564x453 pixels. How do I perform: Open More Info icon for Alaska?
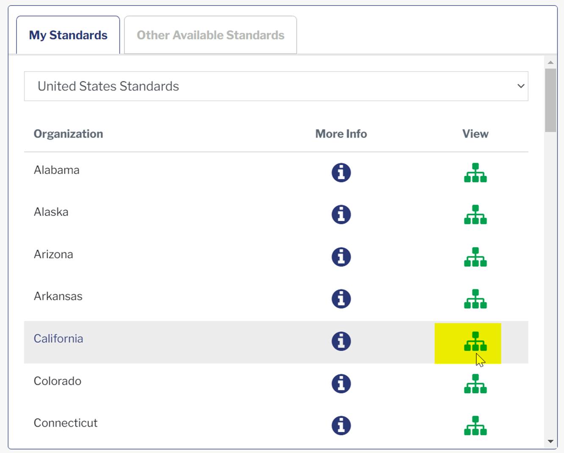tap(341, 215)
